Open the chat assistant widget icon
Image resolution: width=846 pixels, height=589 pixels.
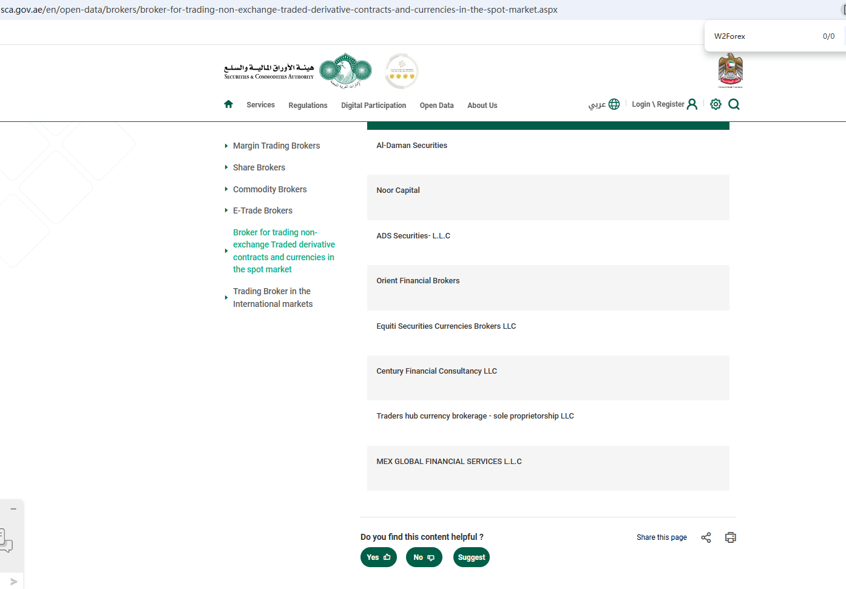pos(5,540)
